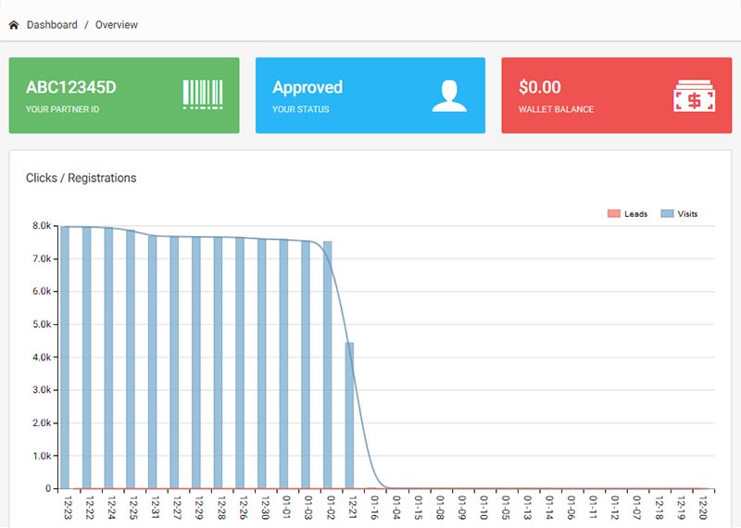Click the 8.0k y-axis label
Image resolution: width=741 pixels, height=528 pixels.
click(x=43, y=225)
